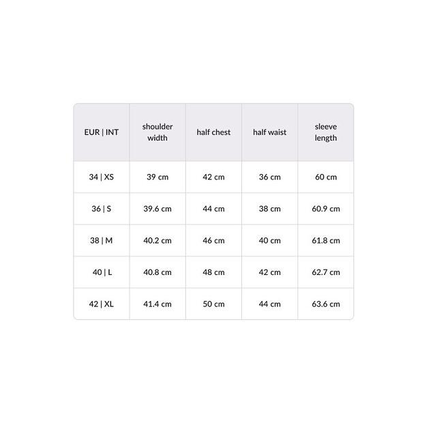Click the 34 | XS size row
Viewport: 428px width, 423px height.
click(214, 177)
